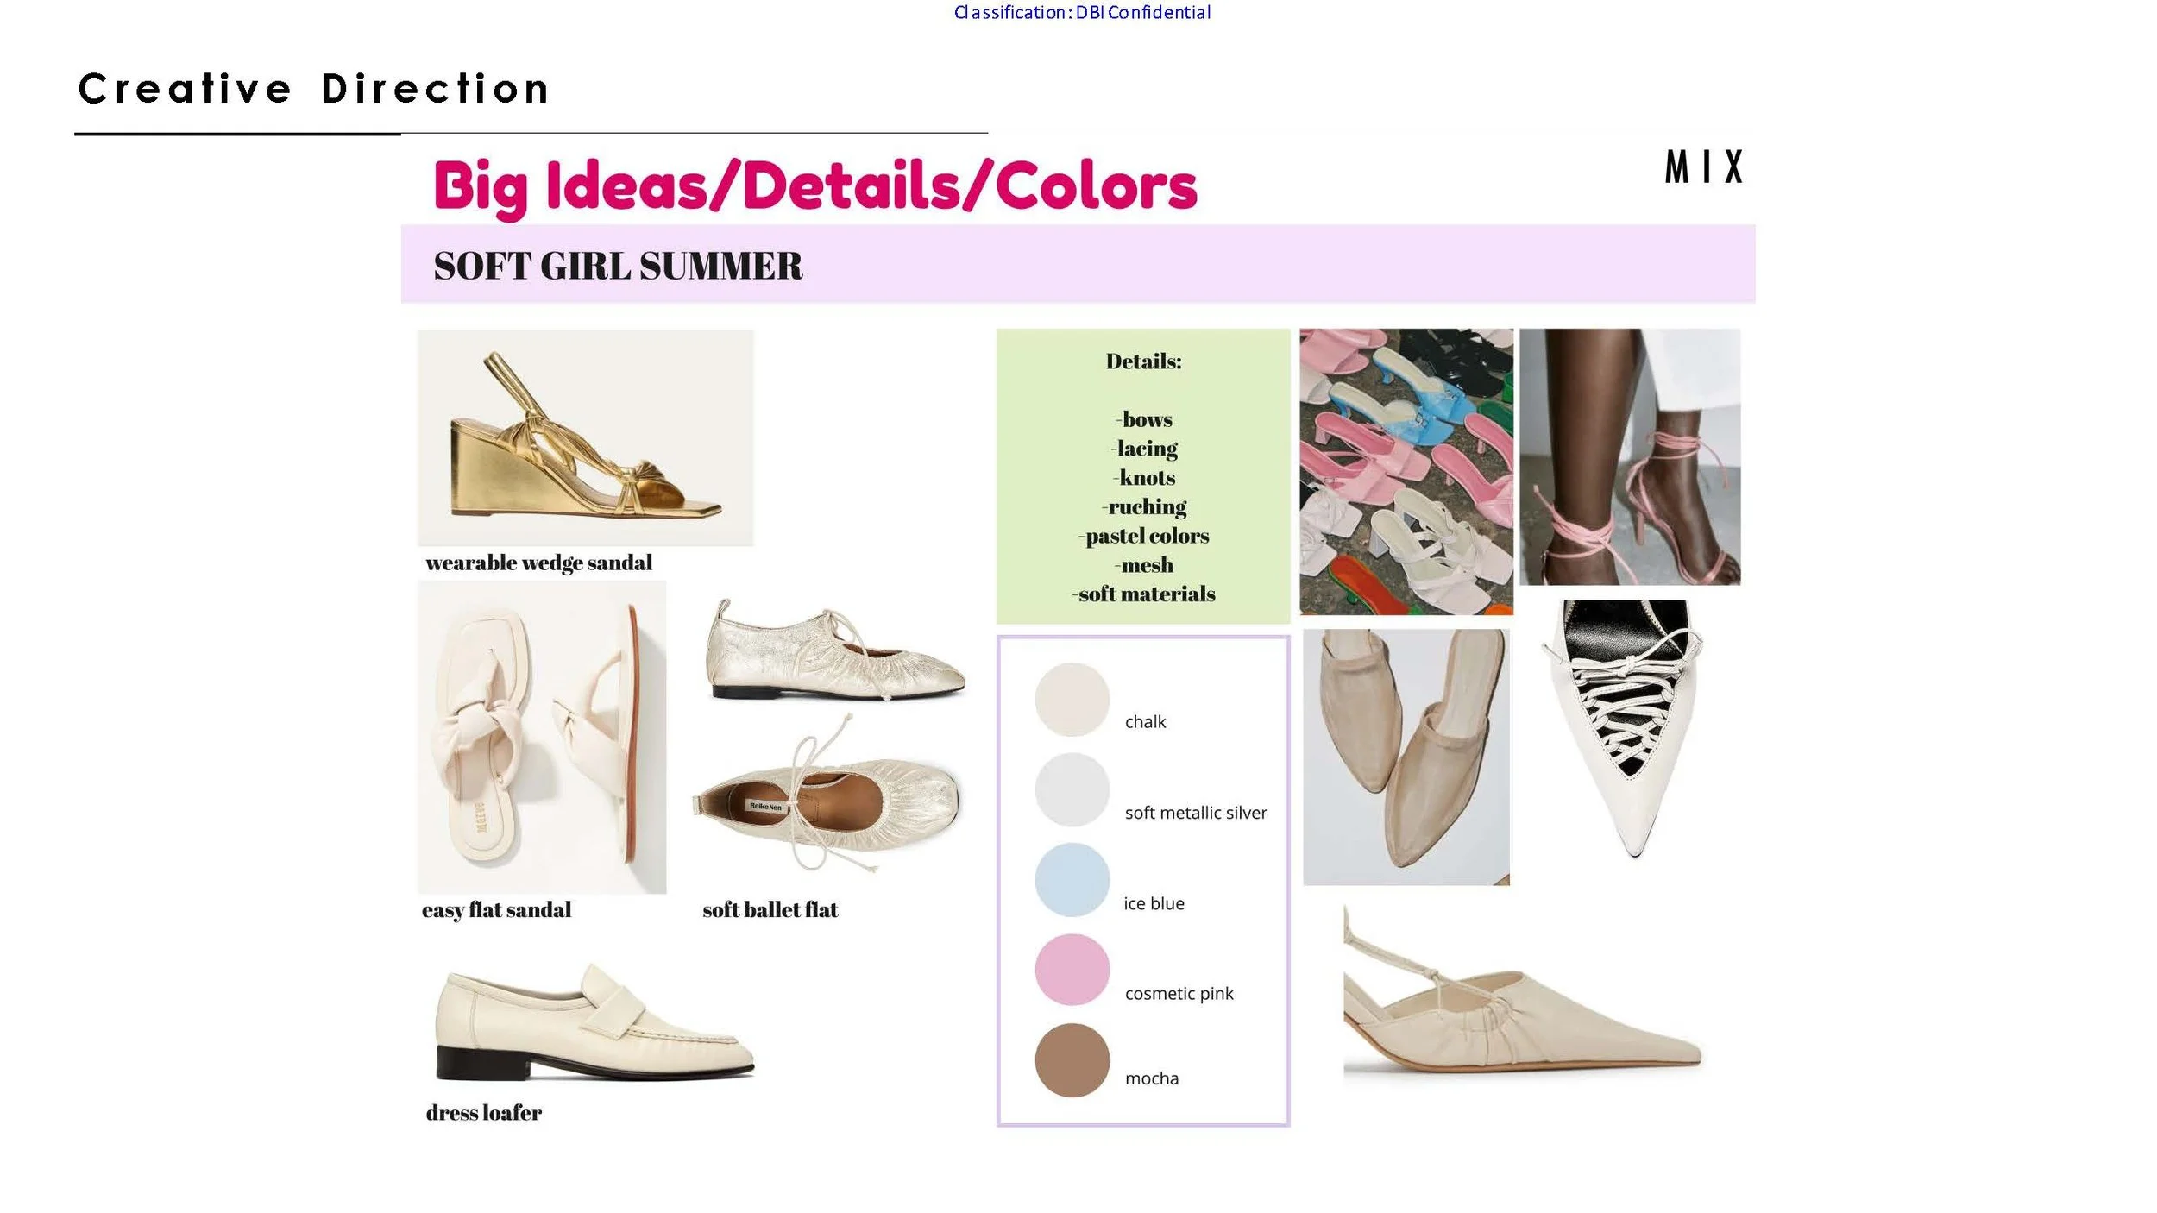Click the pastel mules collage photo
The width and height of the screenshot is (2157, 1213).
click(1406, 471)
